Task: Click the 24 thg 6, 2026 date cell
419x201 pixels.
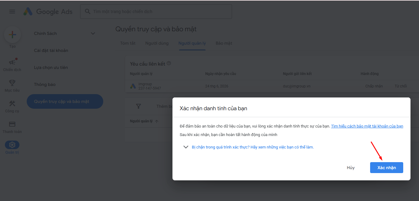Action: (x=217, y=86)
